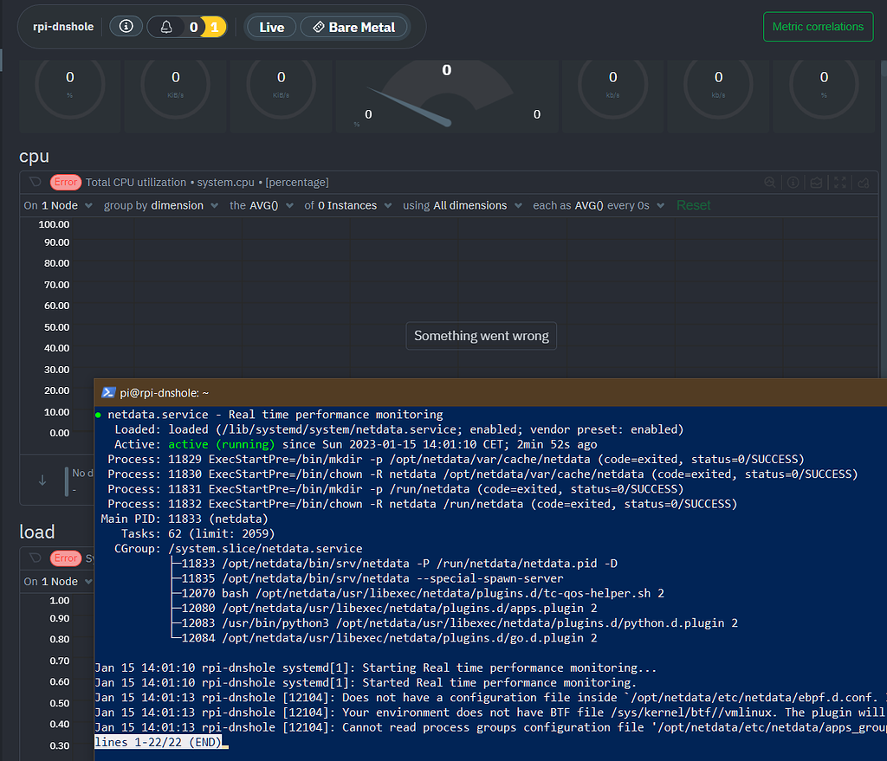Image resolution: width=887 pixels, height=761 pixels.
Task: Click the Bare Metal tag
Action: click(353, 27)
